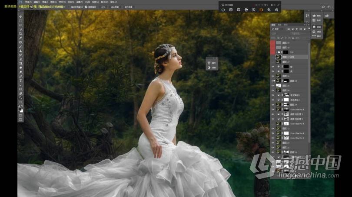Click the search icon at top right

[323, 7]
